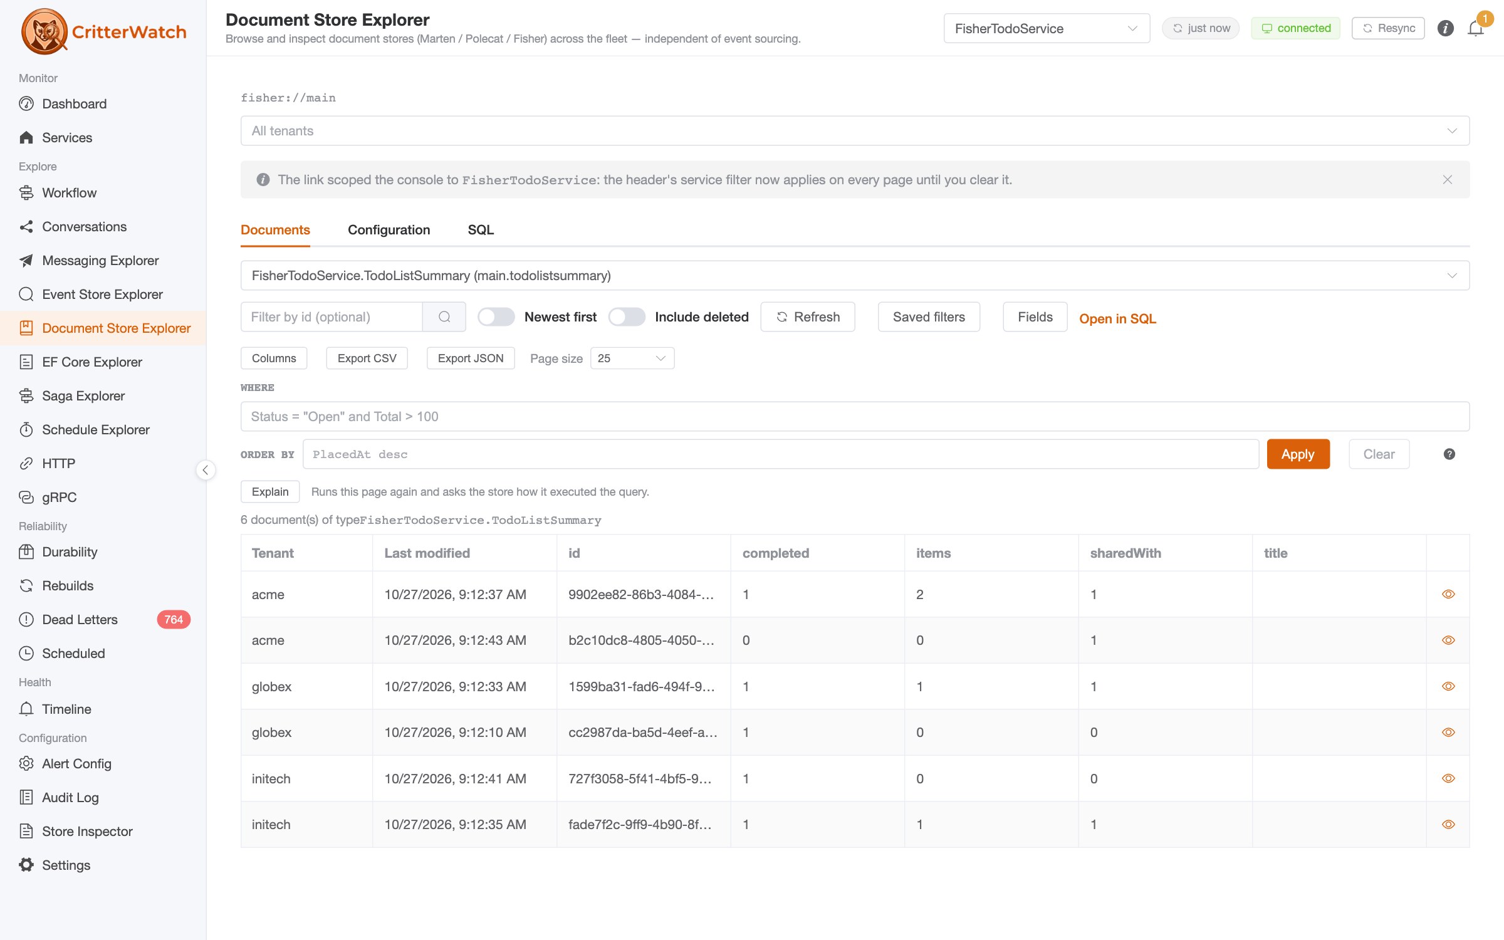Click the 764 Dead Letters badge
The width and height of the screenshot is (1504, 940).
pyautogui.click(x=174, y=619)
